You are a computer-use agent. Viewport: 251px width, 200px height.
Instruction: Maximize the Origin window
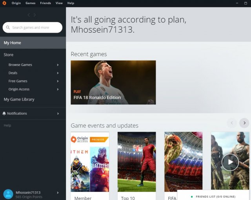click(246, 3)
